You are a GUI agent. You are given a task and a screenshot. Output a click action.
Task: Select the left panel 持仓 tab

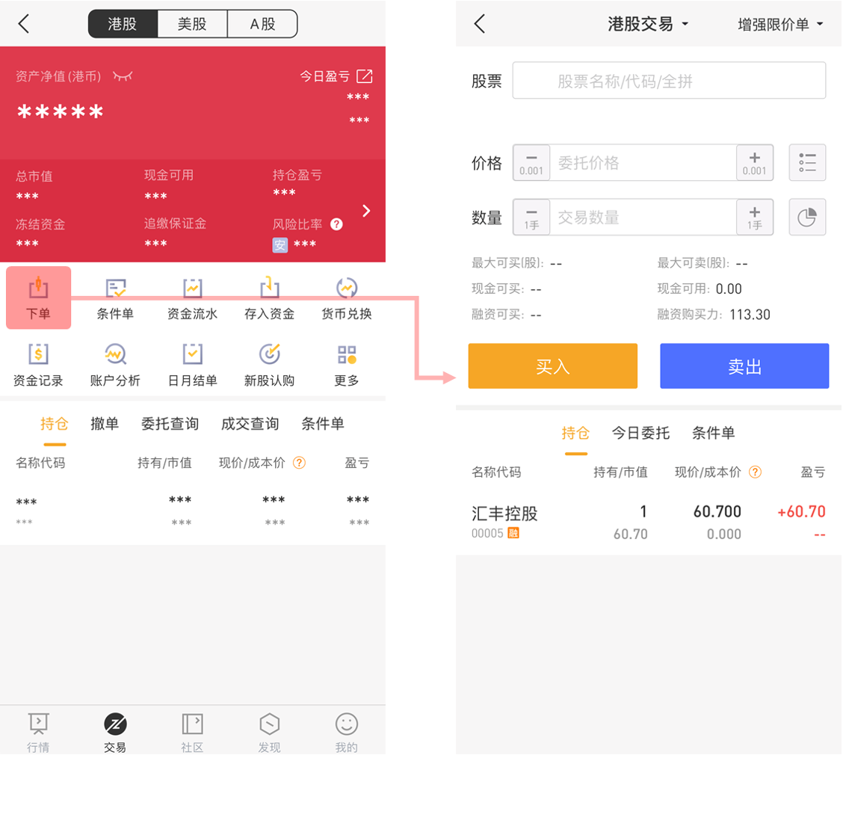[55, 424]
